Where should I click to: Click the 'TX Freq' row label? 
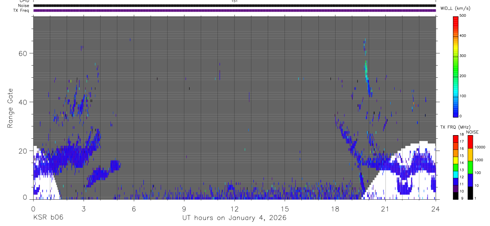[22, 10]
